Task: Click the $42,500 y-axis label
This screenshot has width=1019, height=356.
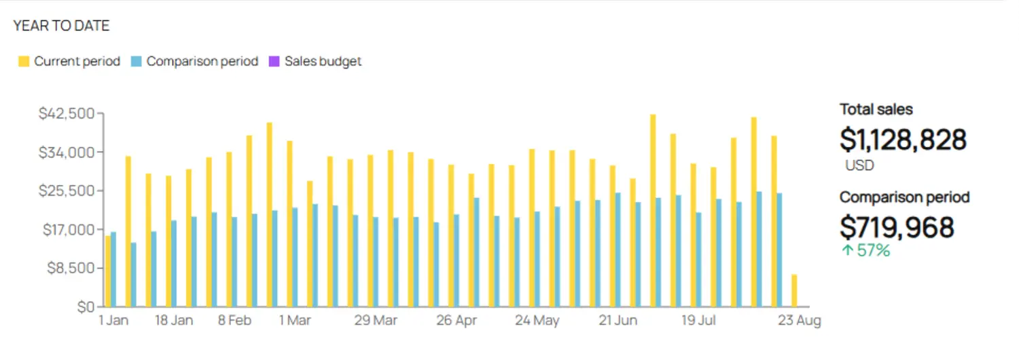Action: [66, 113]
